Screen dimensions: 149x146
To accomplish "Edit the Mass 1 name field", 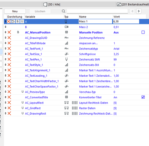I will [95, 22].
